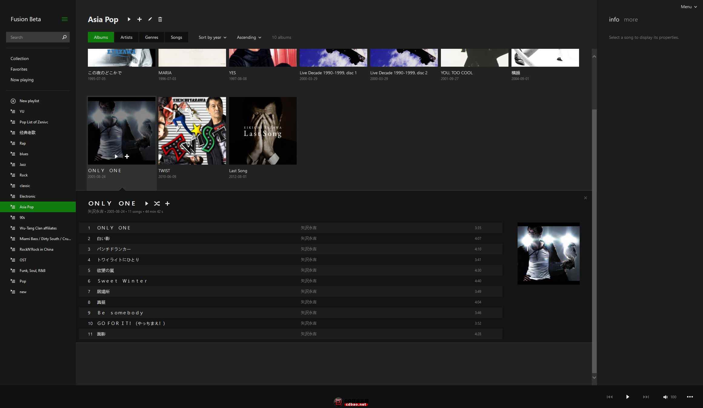Skip to next track
Screen dimensions: 703x408
pyautogui.click(x=646, y=397)
